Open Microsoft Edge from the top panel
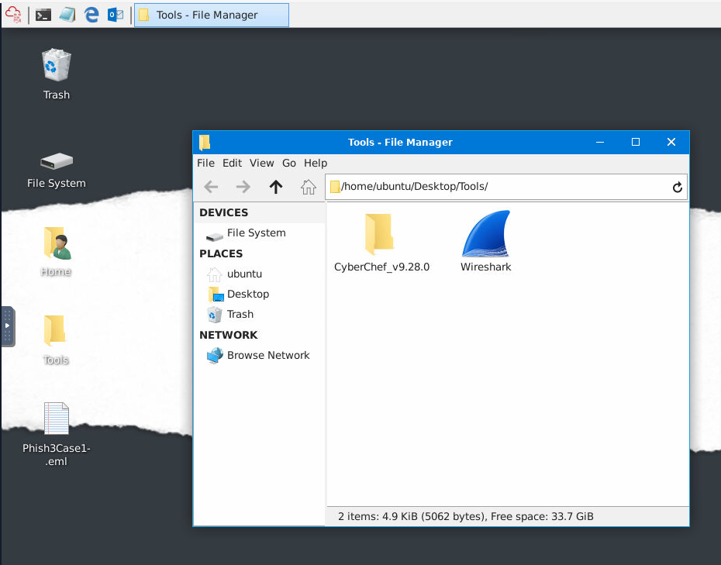Viewport: 721px width, 565px height. point(91,15)
